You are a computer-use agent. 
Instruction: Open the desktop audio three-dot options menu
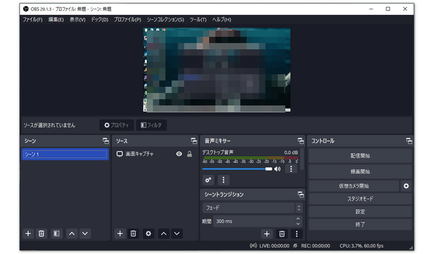[291, 169]
